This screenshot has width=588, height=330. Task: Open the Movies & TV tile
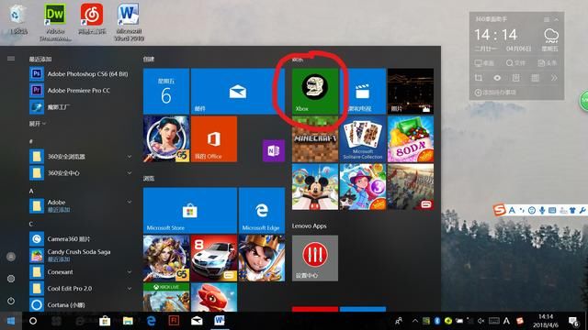point(363,91)
